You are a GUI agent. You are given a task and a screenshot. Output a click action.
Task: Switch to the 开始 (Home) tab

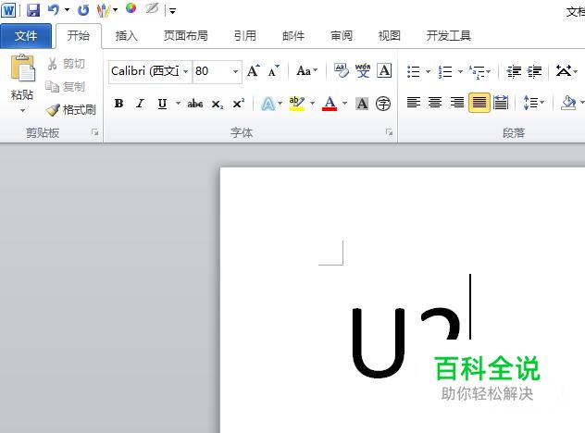(79, 36)
